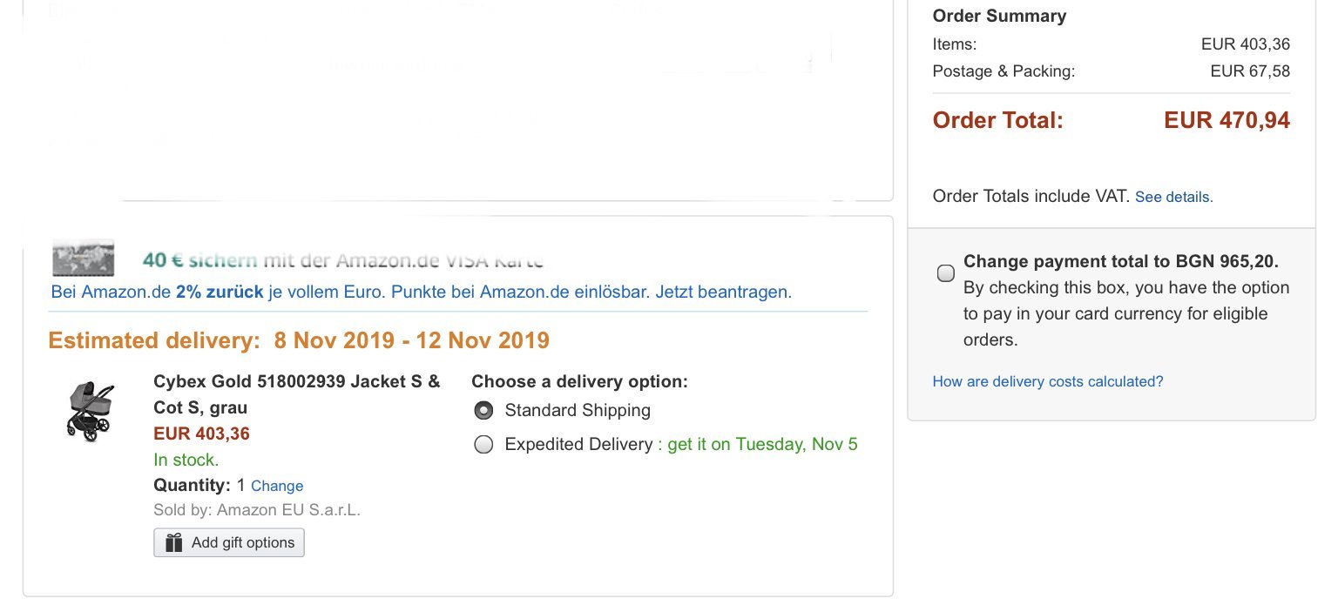Click the Amazon VISA card image
Image resolution: width=1338 pixels, height=605 pixels.
(x=83, y=258)
